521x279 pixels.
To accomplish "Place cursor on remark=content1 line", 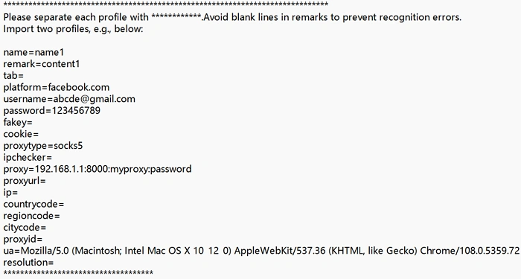I will point(42,64).
